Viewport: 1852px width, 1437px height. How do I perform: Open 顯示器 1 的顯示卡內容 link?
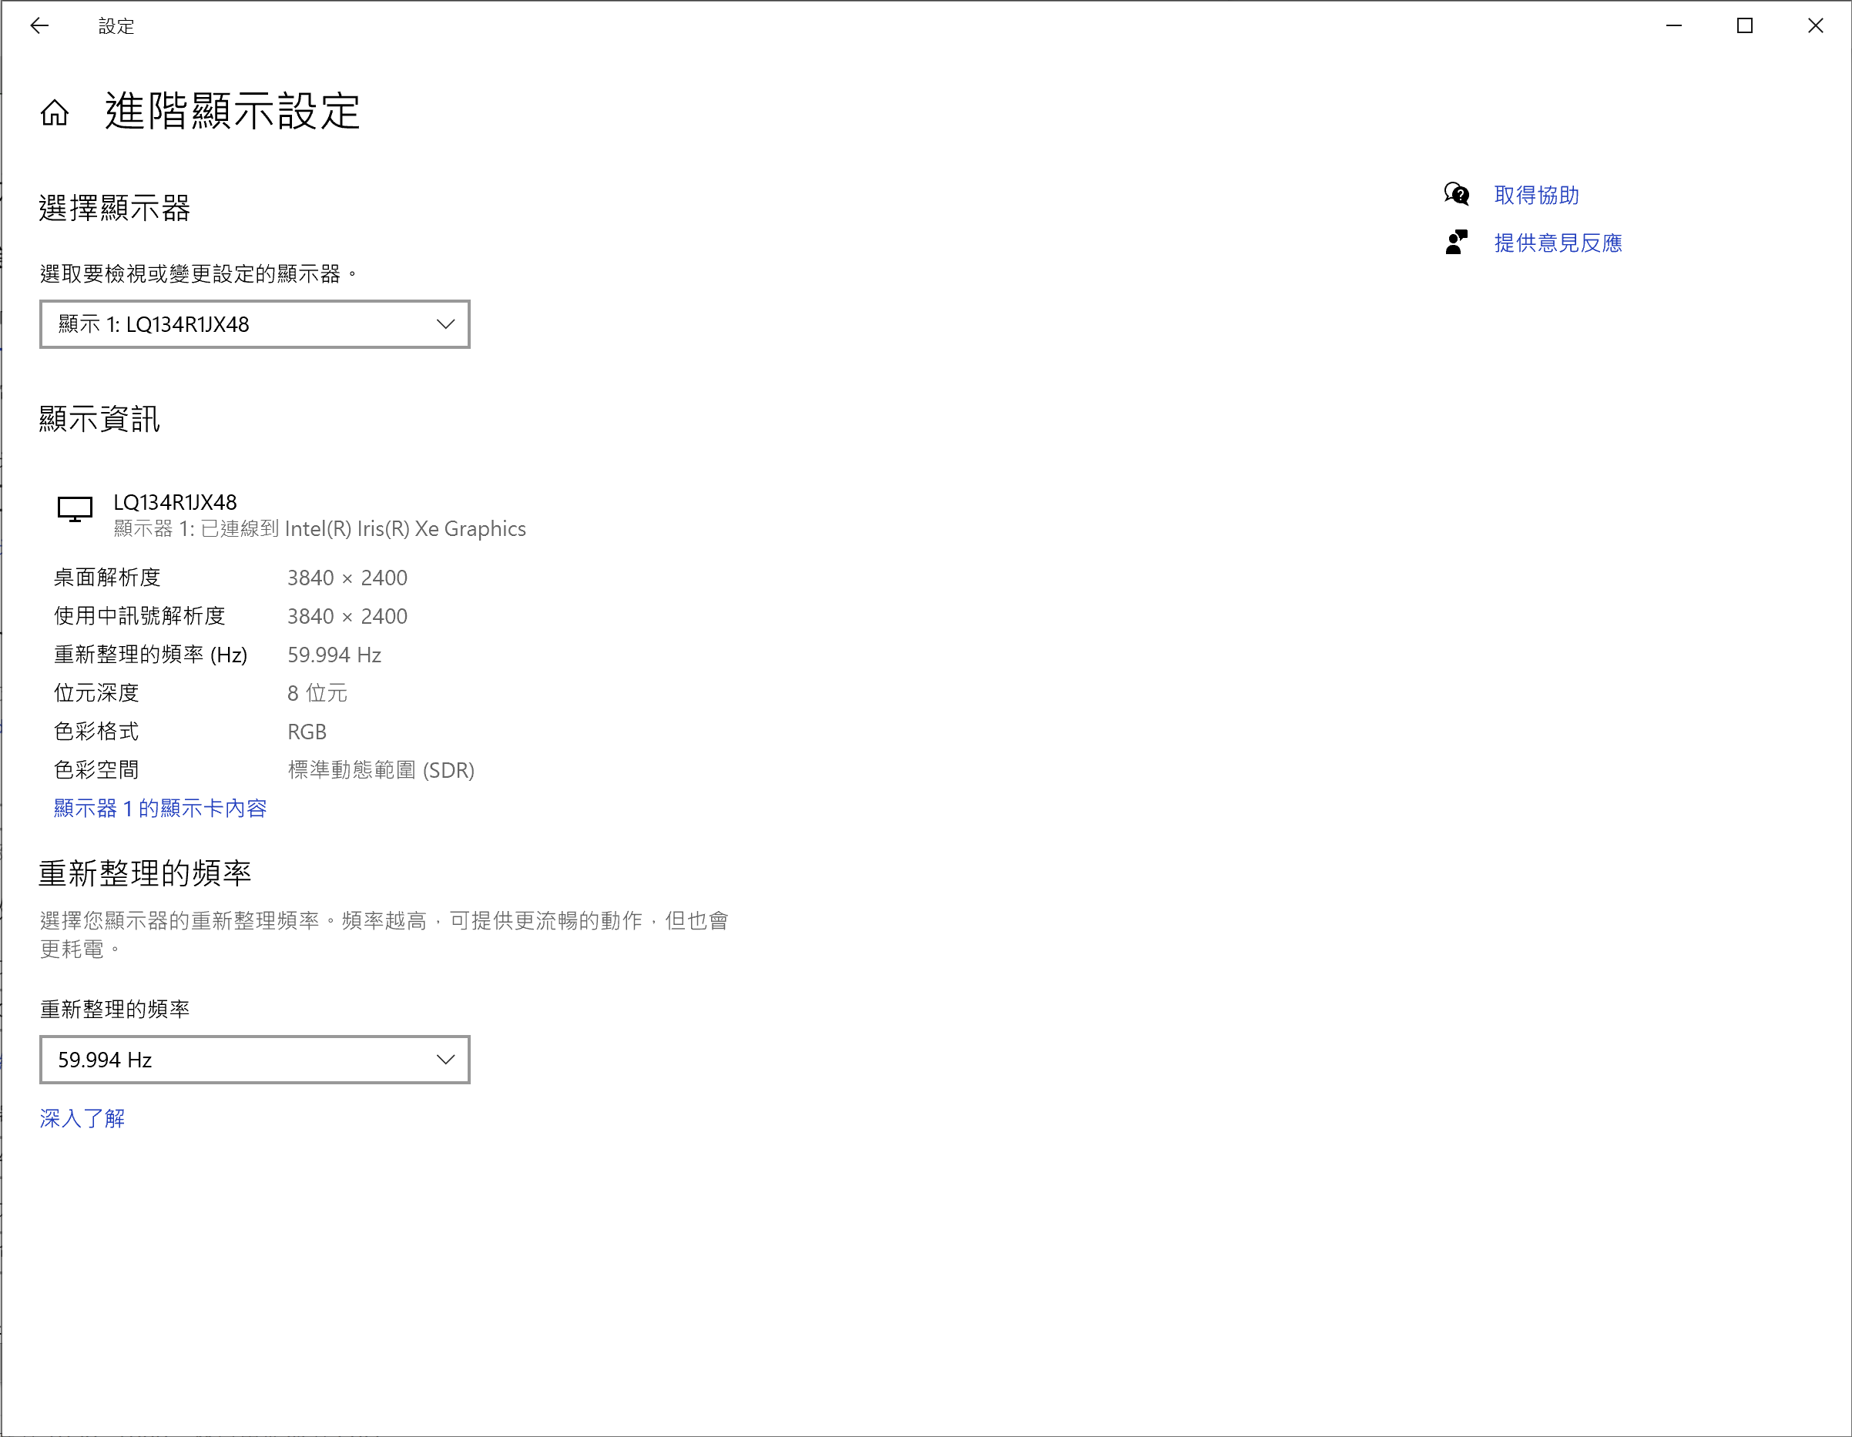[160, 808]
